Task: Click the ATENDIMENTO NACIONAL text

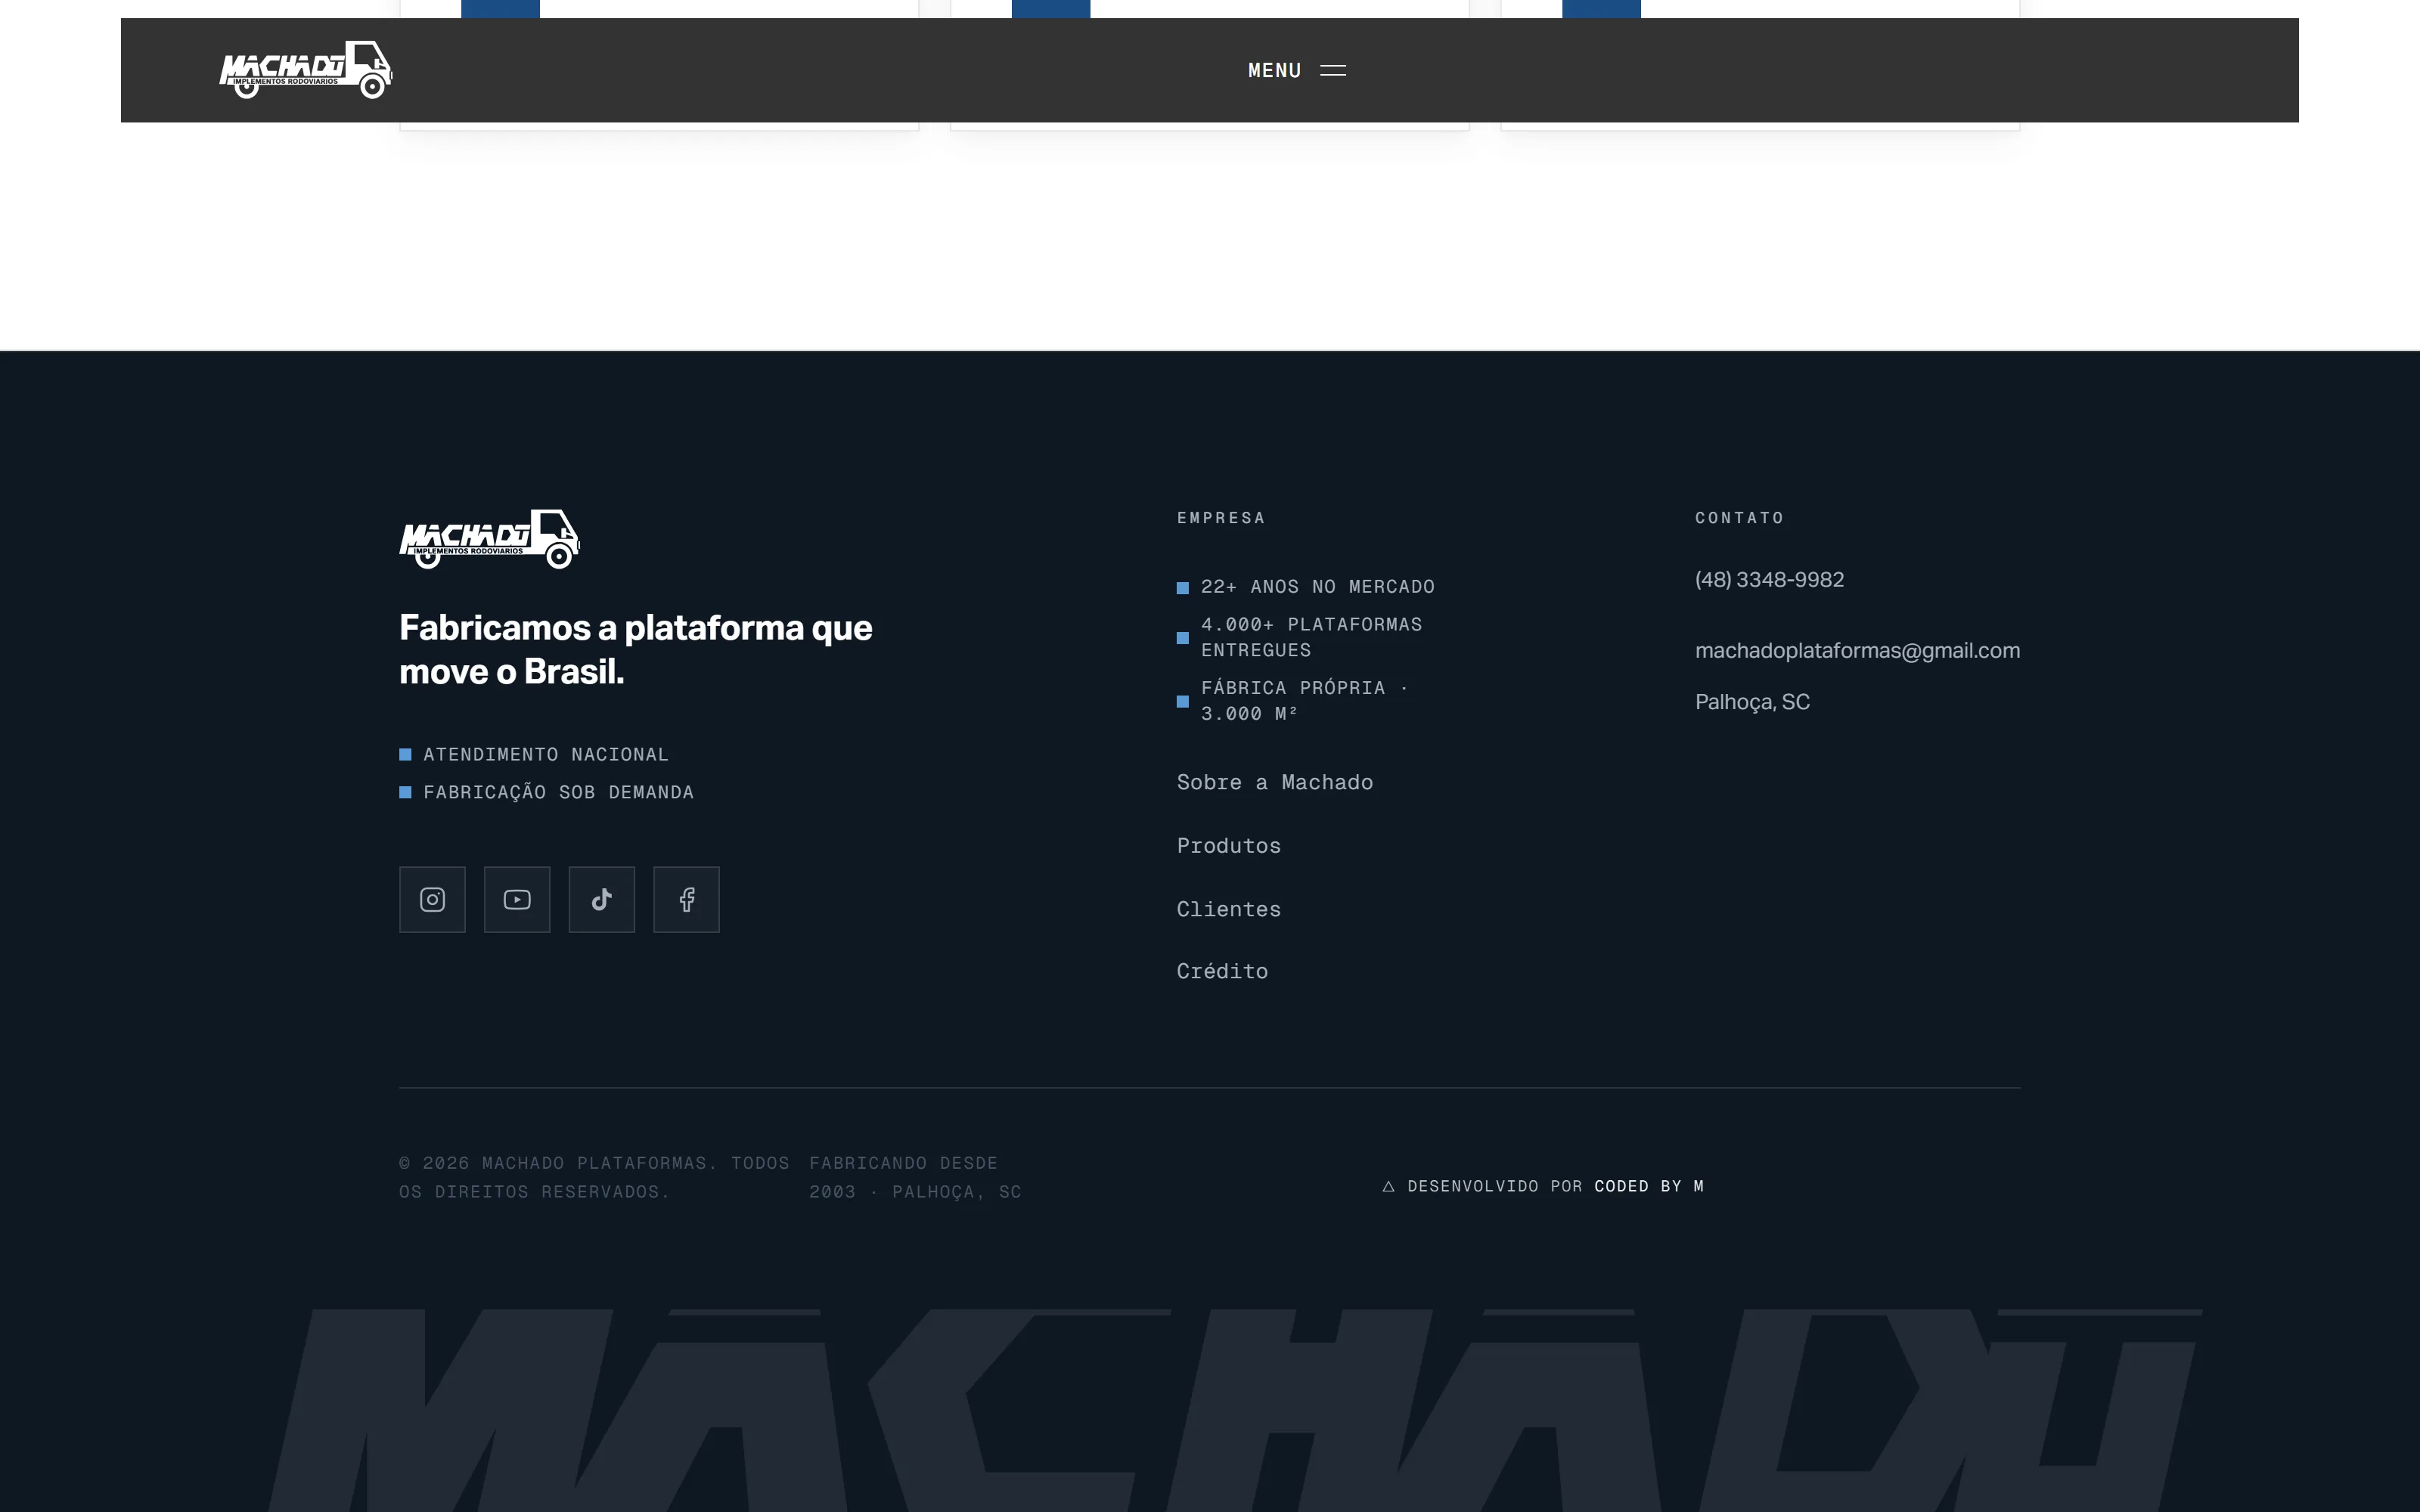Action: coord(545,755)
